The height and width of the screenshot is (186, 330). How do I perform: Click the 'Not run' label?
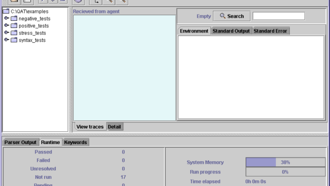(x=43, y=177)
